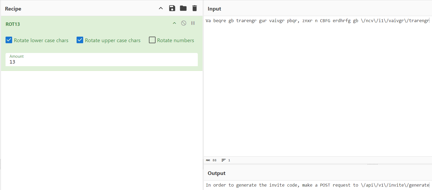Viewport: 432px width, 190px height.
Task: Collapse the Recipe pane with the header chevron
Action: (161, 8)
